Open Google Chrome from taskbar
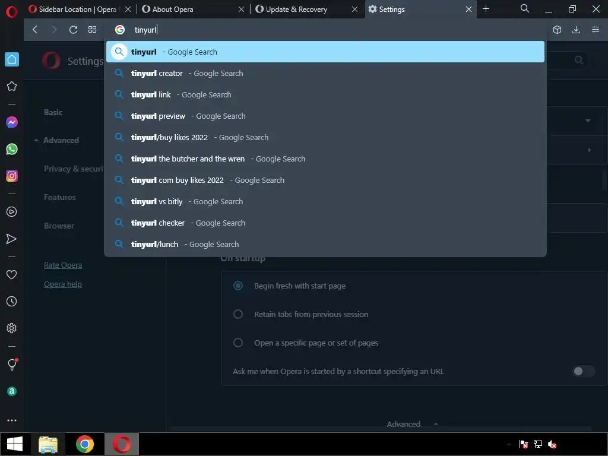Screen dimensions: 608x456 85,444
